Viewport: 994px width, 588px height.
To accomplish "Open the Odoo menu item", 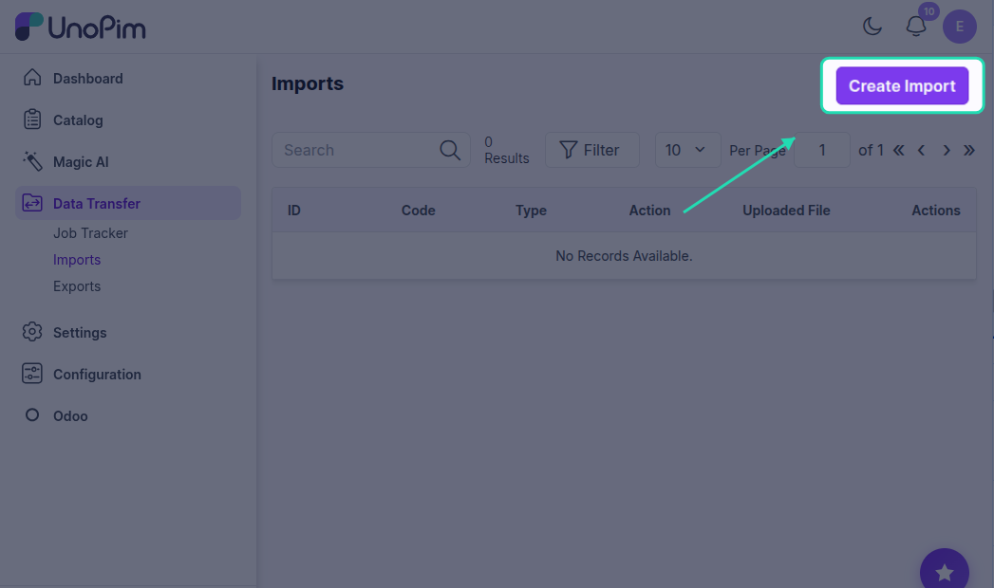I will (x=128, y=415).
